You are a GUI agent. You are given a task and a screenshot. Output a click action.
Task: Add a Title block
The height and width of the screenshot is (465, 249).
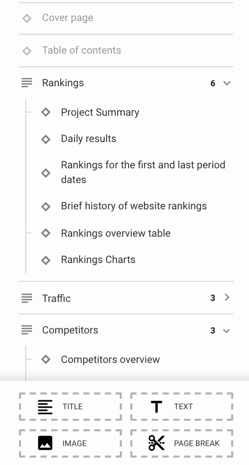(x=70, y=407)
